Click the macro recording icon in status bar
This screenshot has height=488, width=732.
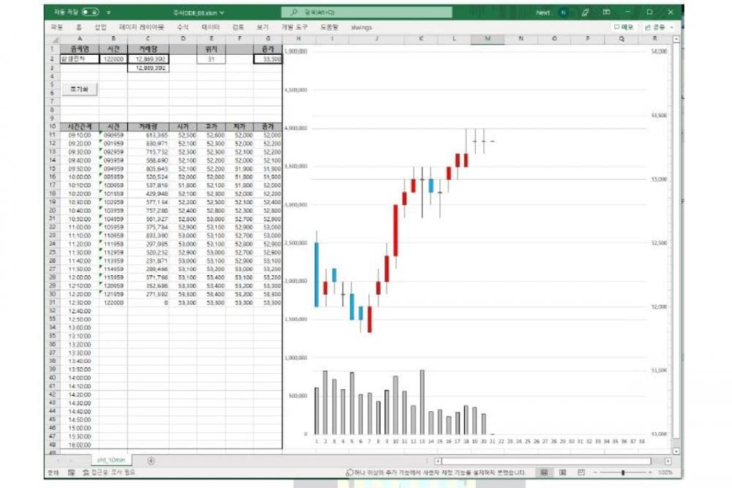coord(72,473)
